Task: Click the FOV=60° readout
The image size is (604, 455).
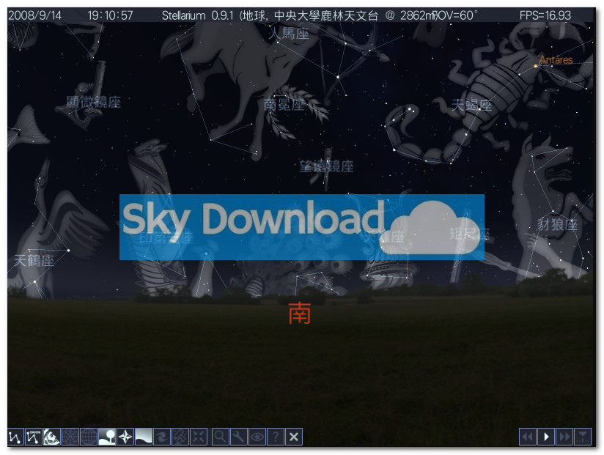Action: [x=456, y=15]
